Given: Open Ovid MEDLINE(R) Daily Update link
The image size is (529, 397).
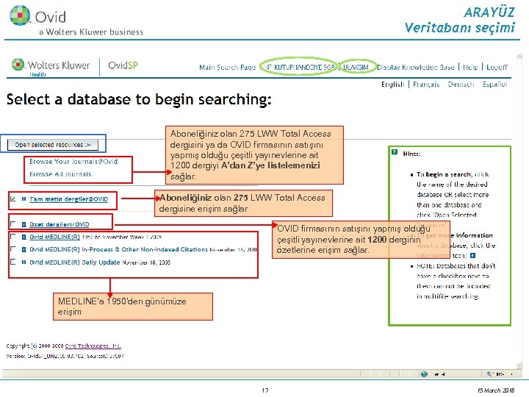Looking at the screenshot, I should tap(74, 262).
